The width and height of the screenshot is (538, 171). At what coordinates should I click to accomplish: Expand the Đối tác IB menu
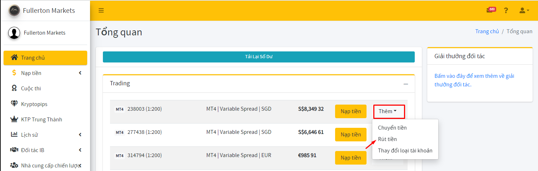pyautogui.click(x=45, y=150)
